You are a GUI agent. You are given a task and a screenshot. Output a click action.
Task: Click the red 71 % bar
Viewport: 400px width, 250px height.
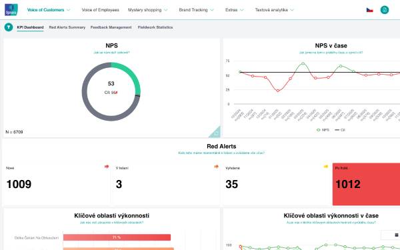[x=117, y=237]
